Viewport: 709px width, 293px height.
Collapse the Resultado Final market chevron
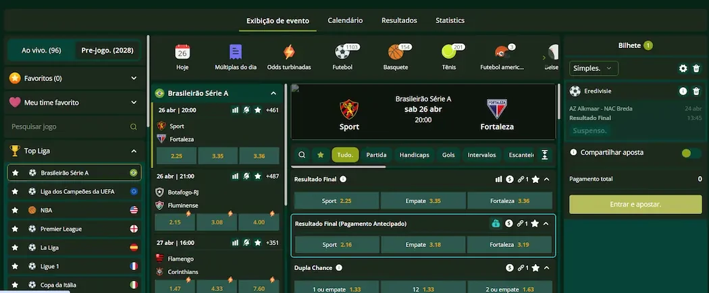tap(547, 180)
